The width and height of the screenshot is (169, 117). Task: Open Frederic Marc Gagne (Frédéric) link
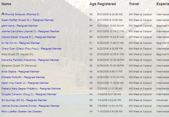click(x=31, y=89)
